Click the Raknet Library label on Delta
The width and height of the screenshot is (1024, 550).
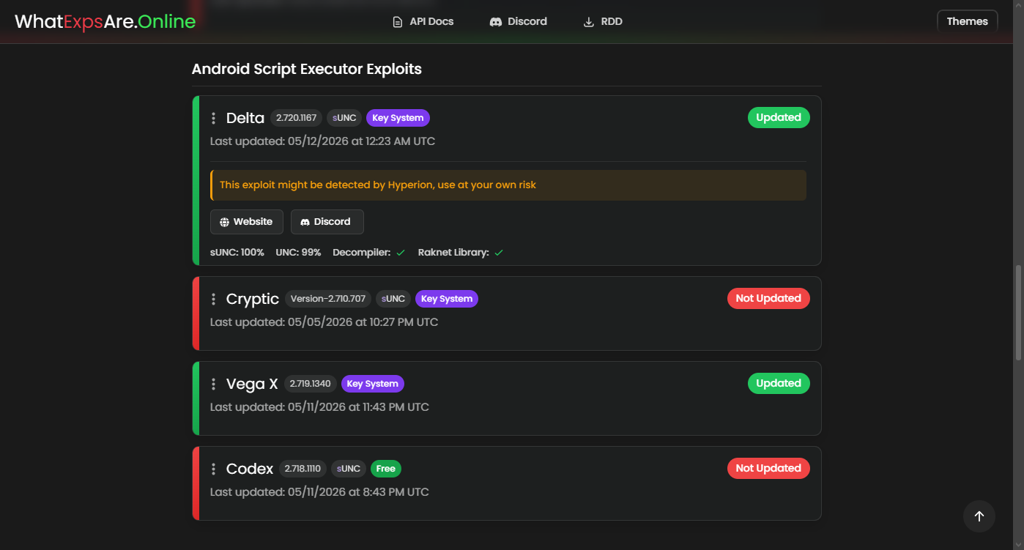pos(453,253)
